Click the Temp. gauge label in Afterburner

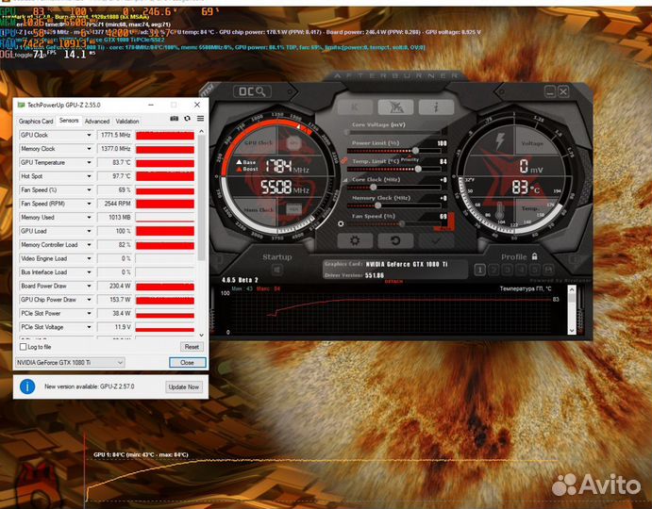530,208
